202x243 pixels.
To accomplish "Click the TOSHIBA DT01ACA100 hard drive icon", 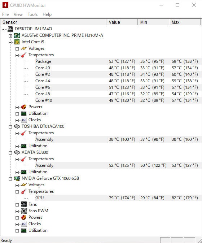I will tap(17, 126).
